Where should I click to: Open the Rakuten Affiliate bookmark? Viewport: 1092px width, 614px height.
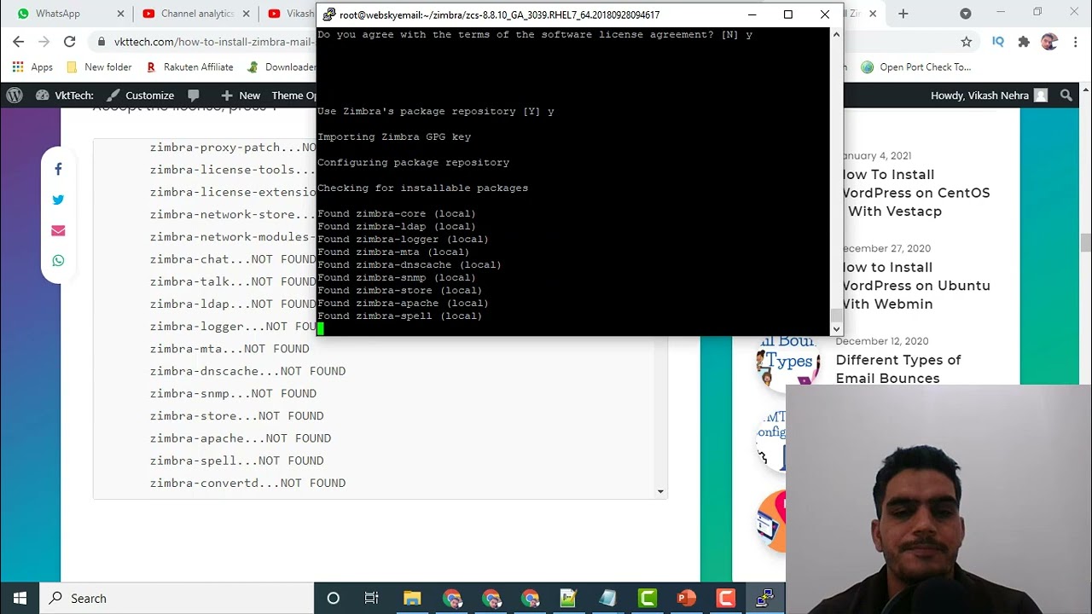click(189, 67)
